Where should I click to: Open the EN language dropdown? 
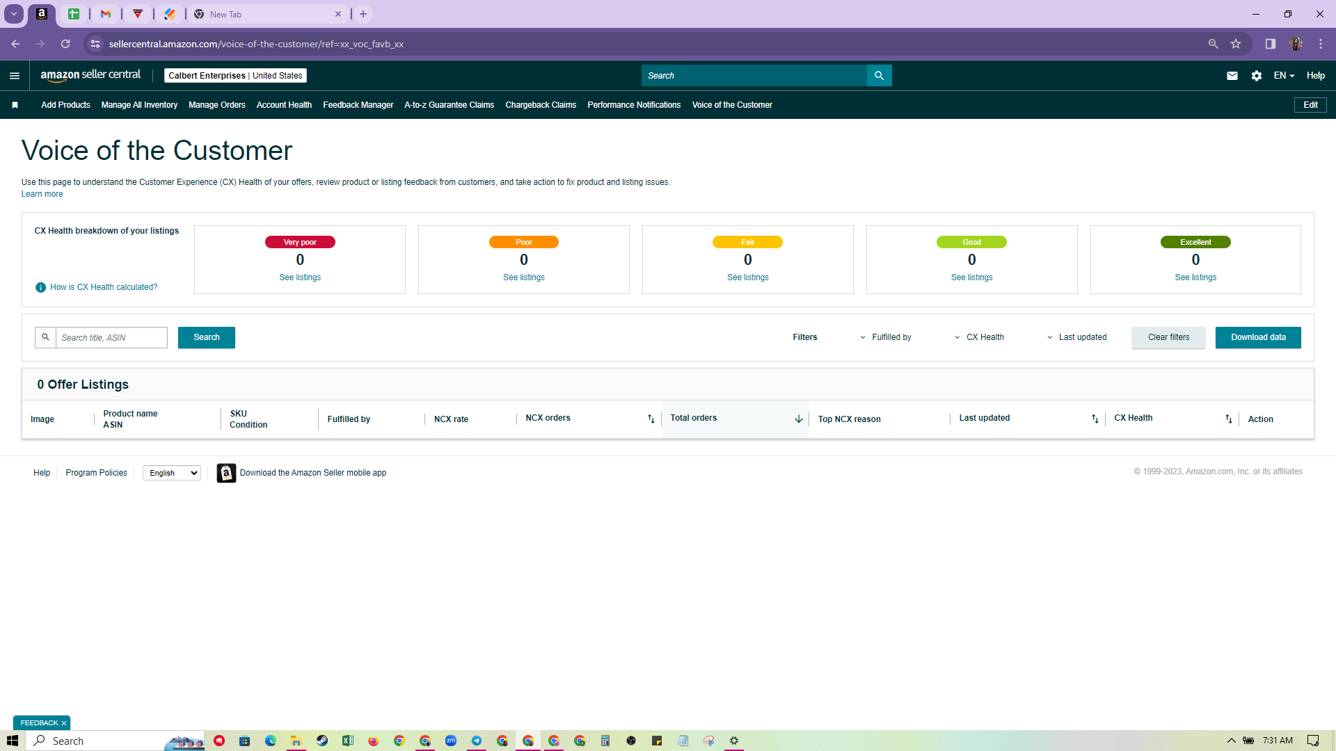point(1284,76)
